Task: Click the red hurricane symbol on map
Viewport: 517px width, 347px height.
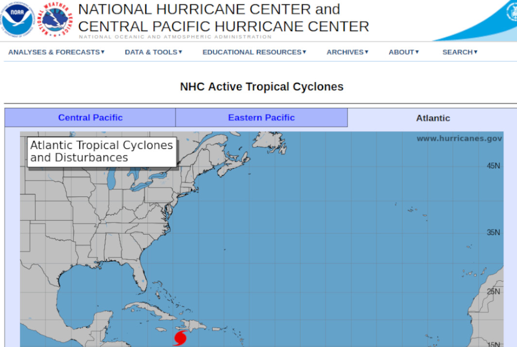Action: tap(180, 337)
